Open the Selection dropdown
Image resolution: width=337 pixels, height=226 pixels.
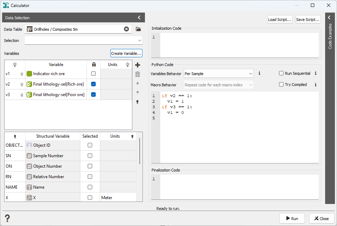pyautogui.click(x=83, y=41)
